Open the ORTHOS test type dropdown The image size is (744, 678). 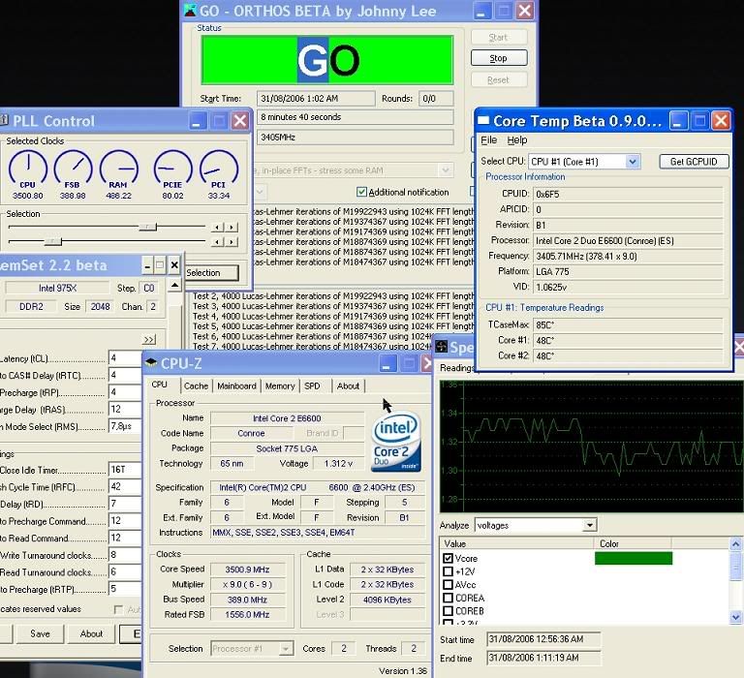pyautogui.click(x=445, y=169)
